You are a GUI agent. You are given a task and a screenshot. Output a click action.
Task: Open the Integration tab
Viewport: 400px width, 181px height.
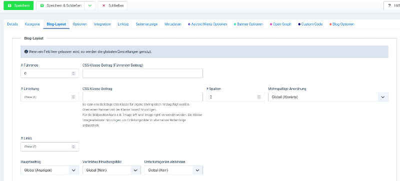coord(102,24)
